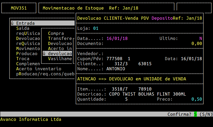
Task: Choose Transfere submenu option
Action: point(60,38)
